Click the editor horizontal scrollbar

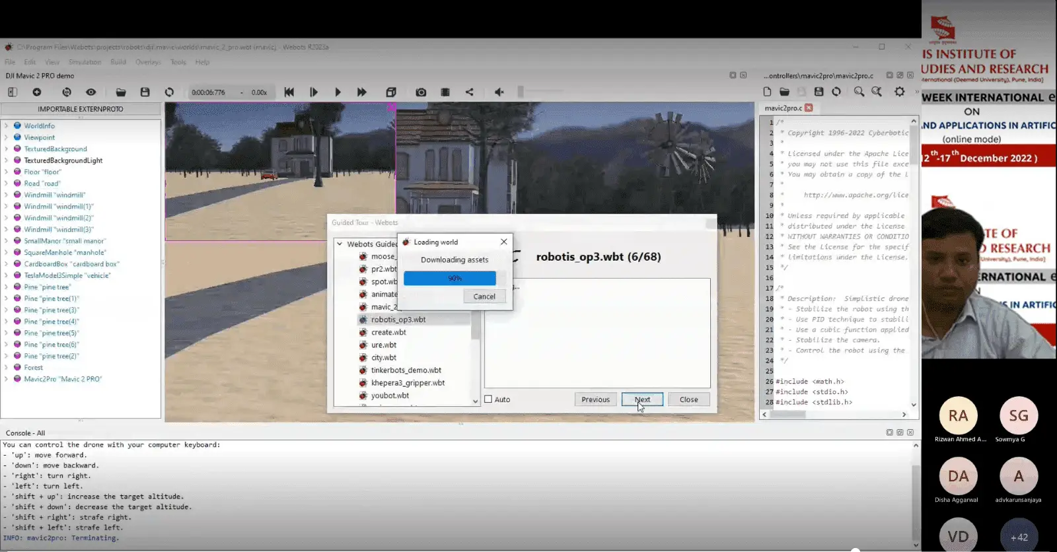834,415
